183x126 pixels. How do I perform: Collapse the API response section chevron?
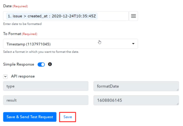[5, 77]
